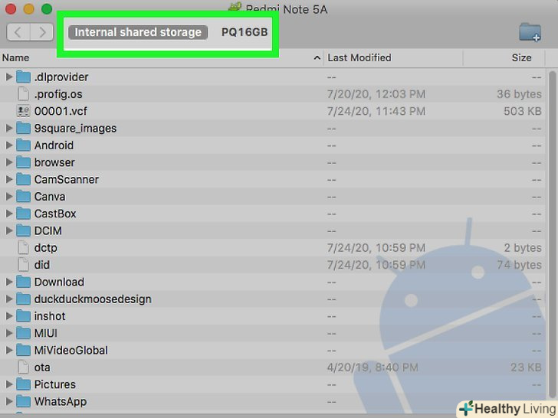Select the Internal shared storage tab
The height and width of the screenshot is (418, 558).
pos(138,32)
